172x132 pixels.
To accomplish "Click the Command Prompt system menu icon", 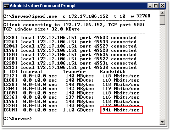I will 6,6.
